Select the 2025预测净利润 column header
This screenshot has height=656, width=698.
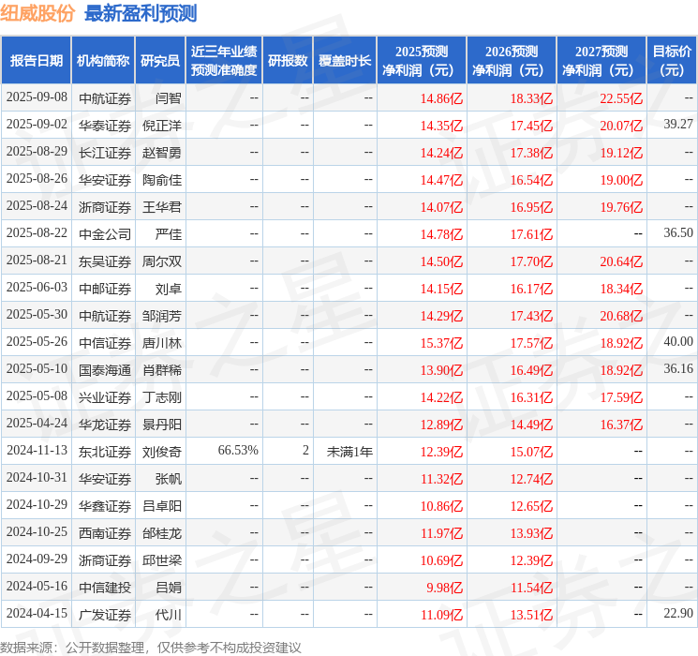(x=422, y=61)
